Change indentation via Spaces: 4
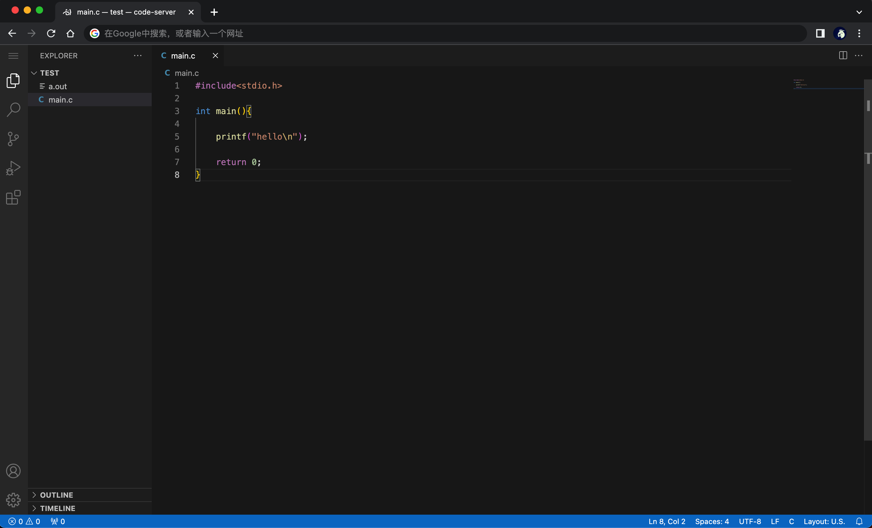This screenshot has height=528, width=872. pyautogui.click(x=712, y=521)
